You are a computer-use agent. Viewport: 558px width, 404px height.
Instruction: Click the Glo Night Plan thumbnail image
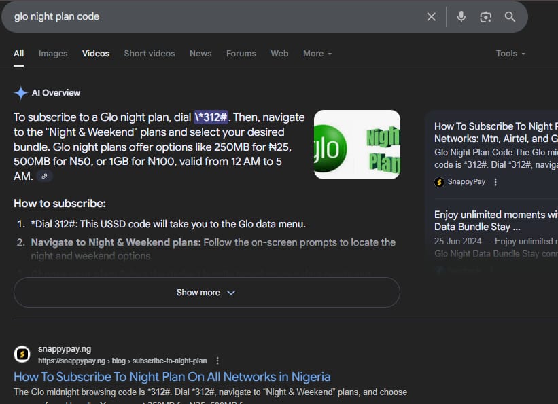(357, 145)
